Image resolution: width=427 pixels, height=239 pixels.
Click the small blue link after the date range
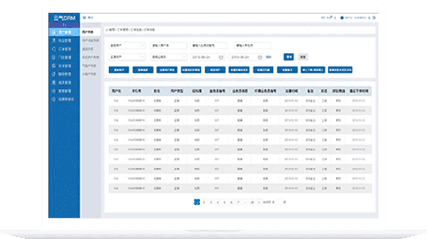[269, 57]
